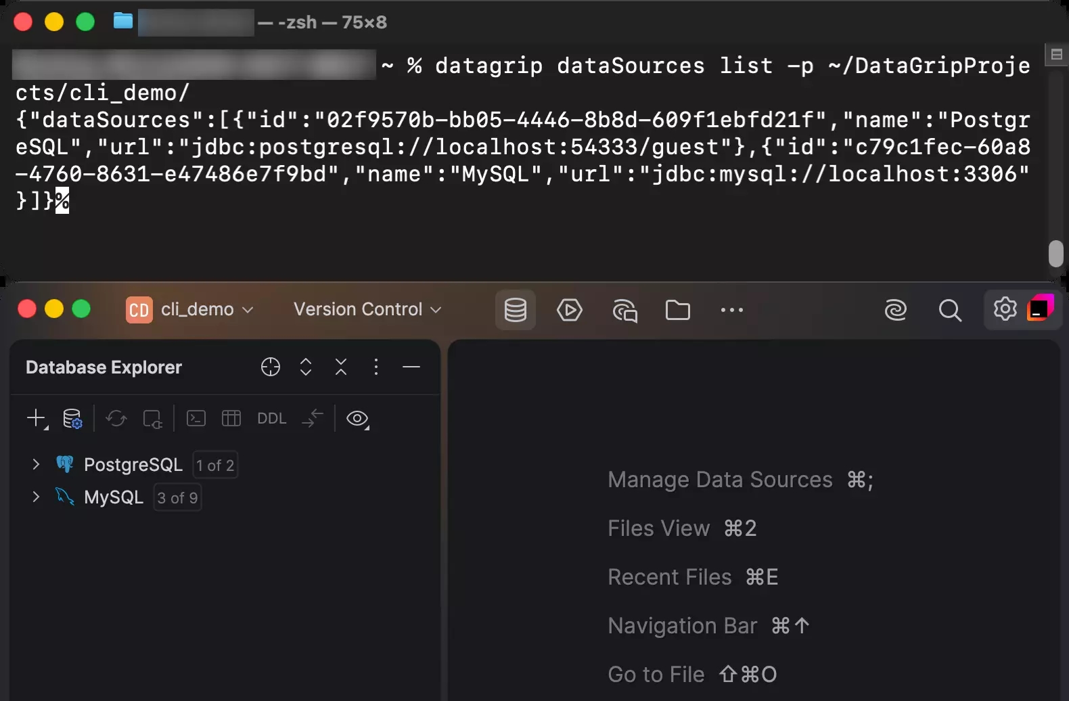Click the Database Explorer panel title
Image resolution: width=1069 pixels, height=701 pixels.
104,367
